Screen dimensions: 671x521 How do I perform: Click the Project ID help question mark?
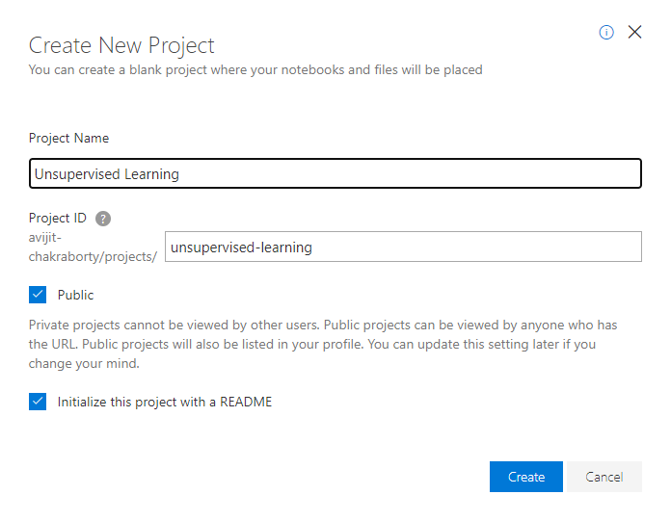click(x=103, y=219)
